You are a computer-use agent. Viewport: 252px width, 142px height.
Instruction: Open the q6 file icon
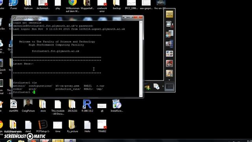(102, 107)
